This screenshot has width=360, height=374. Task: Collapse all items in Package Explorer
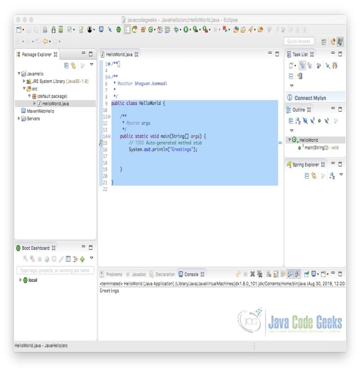click(x=66, y=65)
